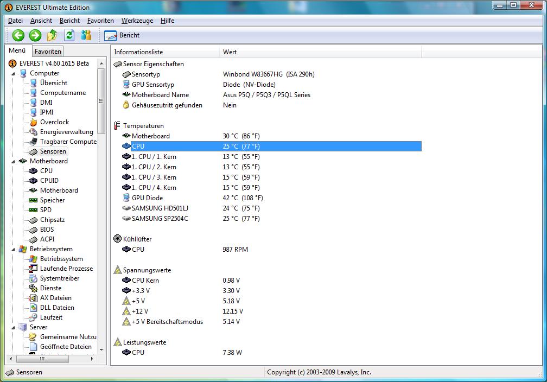
Task: Click the tree horizontal scrollbar right arrow
Action: (x=92, y=359)
